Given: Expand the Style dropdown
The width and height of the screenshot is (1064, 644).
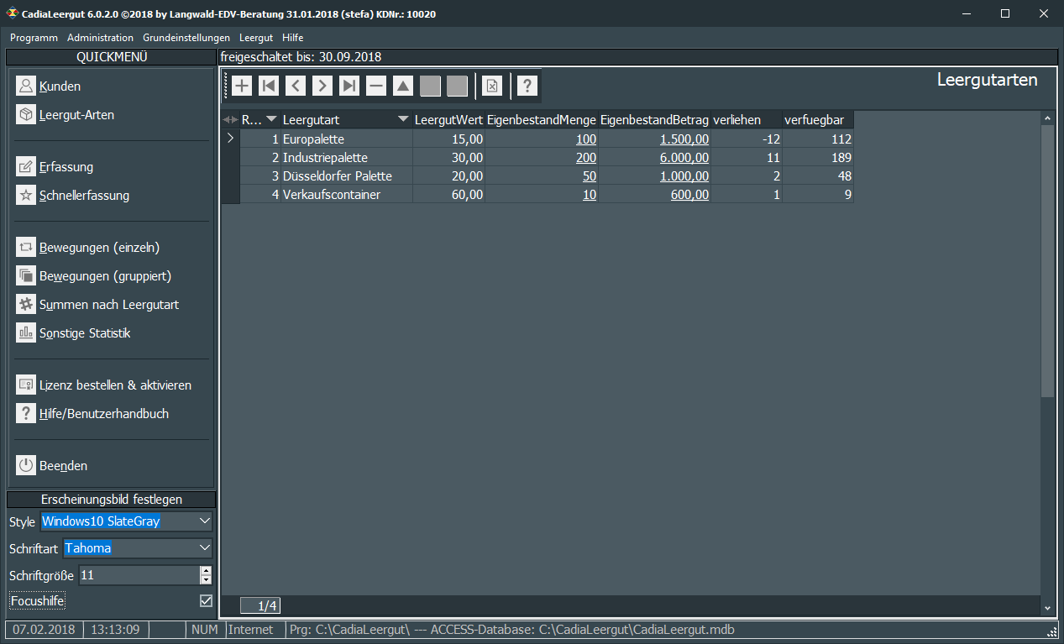Looking at the screenshot, I should (x=206, y=521).
